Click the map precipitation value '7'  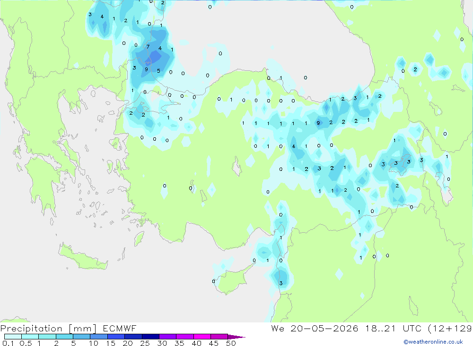pyautogui.click(x=148, y=47)
